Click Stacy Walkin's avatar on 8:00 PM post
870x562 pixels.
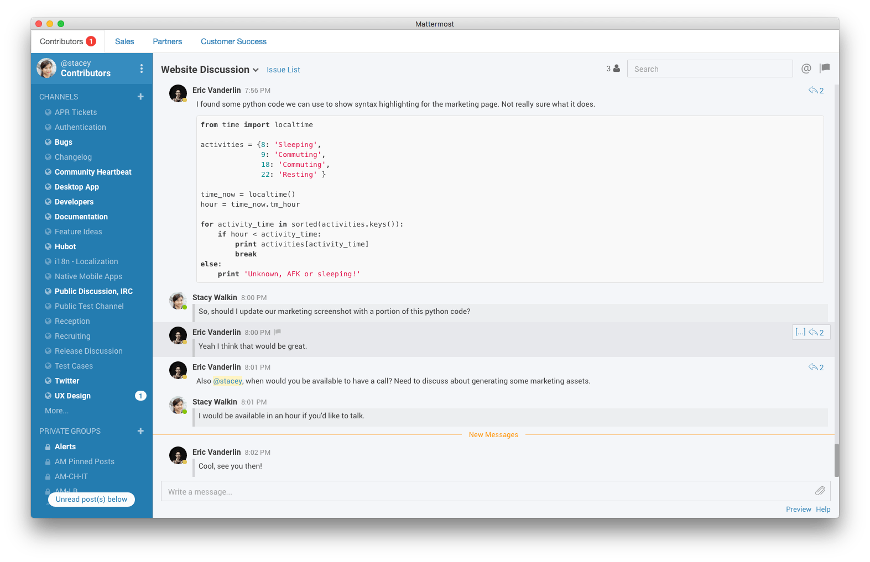click(178, 301)
